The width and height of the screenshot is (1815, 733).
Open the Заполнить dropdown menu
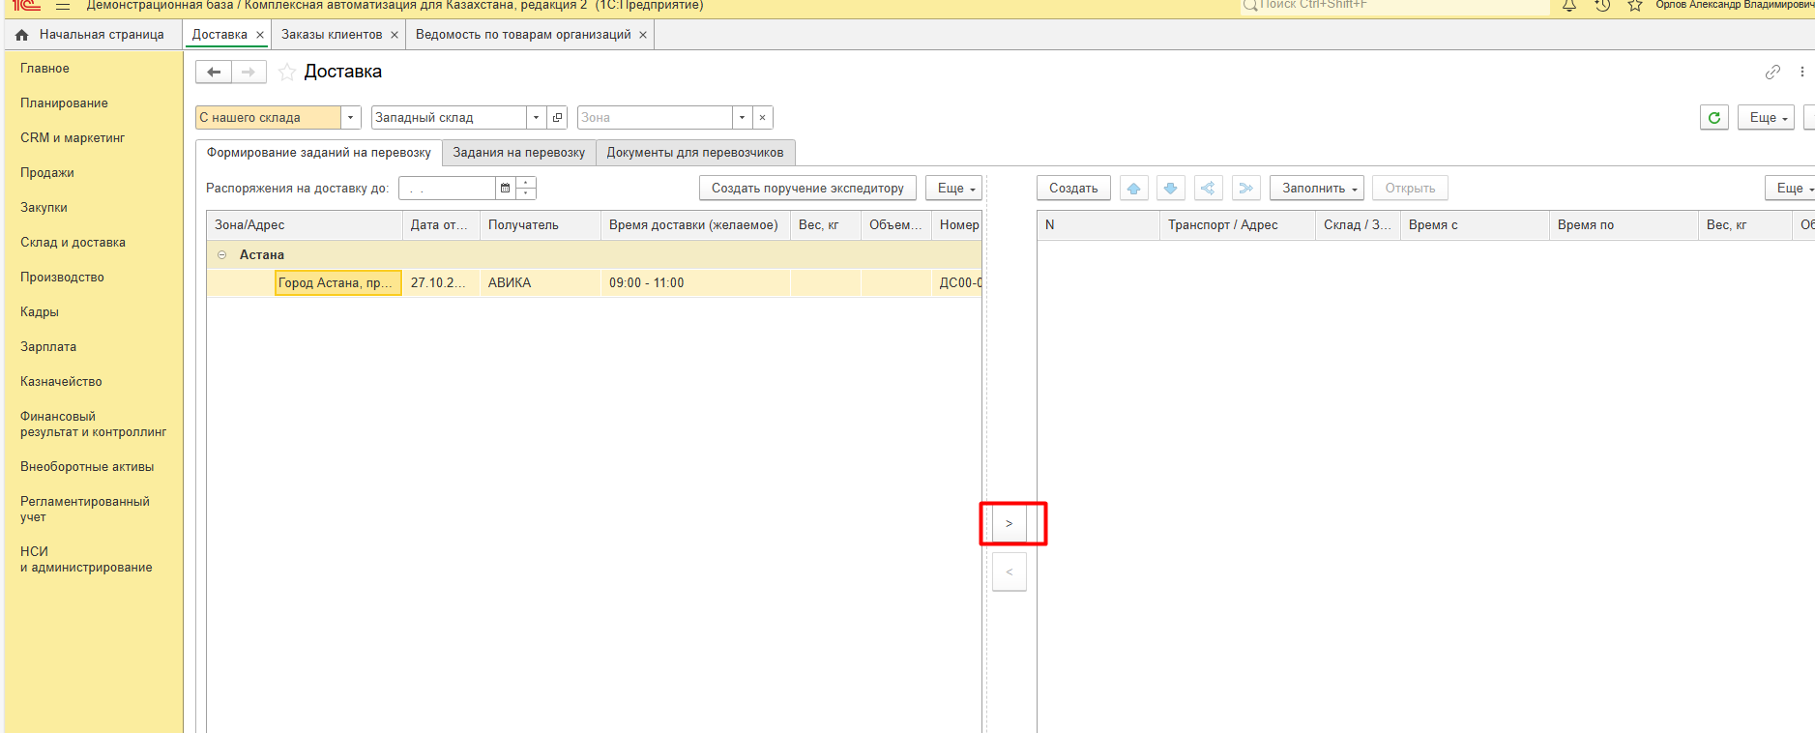[1316, 189]
